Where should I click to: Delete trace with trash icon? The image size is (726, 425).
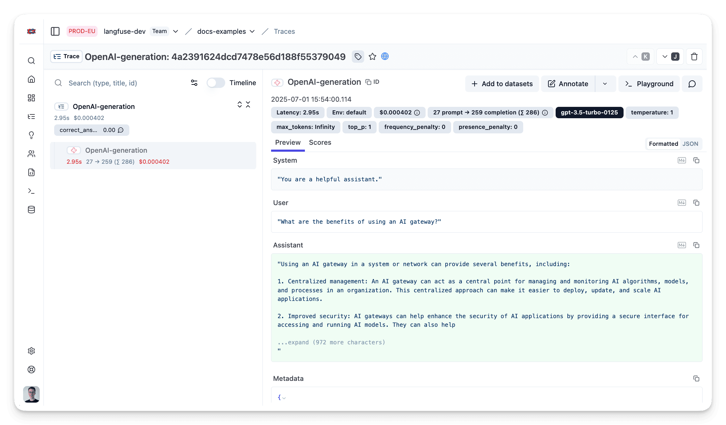tap(694, 57)
